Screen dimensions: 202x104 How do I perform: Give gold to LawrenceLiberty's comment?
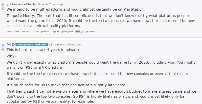point(67,32)
